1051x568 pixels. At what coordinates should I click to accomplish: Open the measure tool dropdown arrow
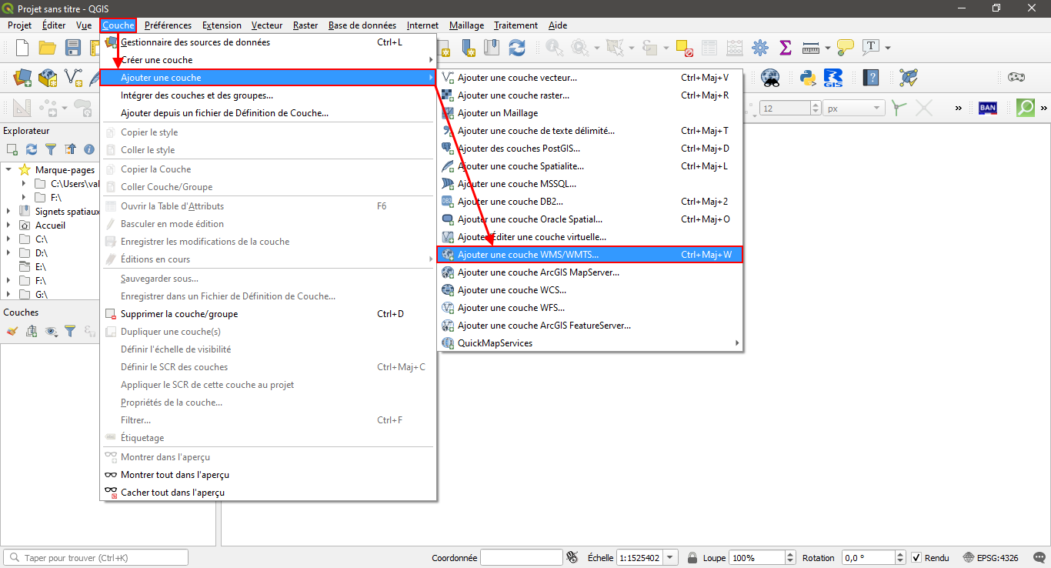pos(828,48)
